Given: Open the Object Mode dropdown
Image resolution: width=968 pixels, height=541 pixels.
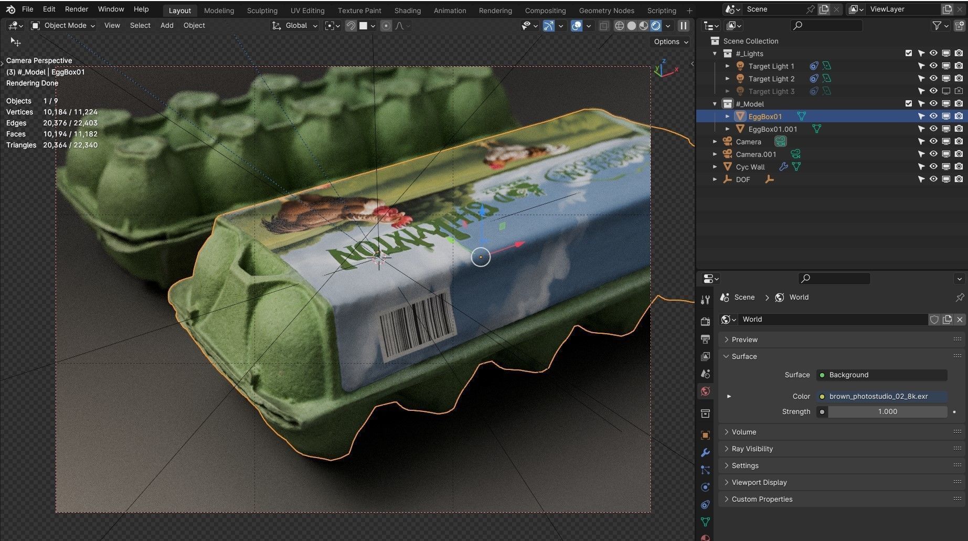Looking at the screenshot, I should click(x=62, y=26).
